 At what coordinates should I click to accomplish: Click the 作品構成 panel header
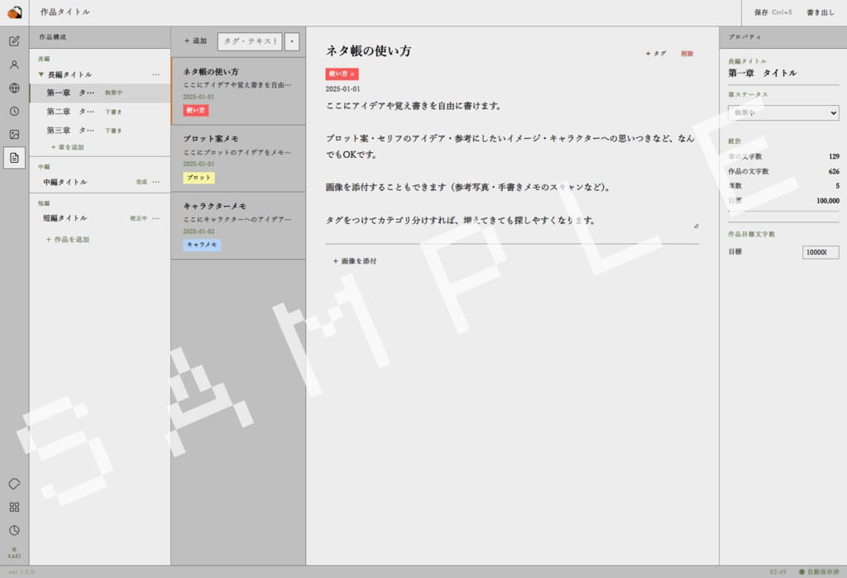click(x=100, y=37)
